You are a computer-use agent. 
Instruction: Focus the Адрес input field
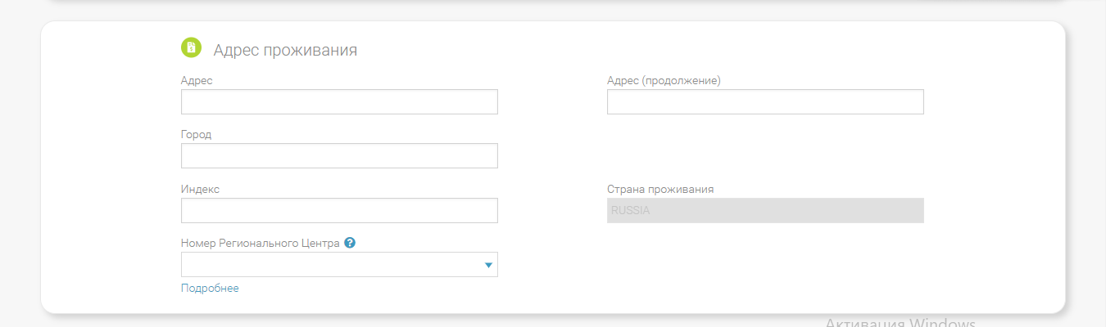pos(339,102)
